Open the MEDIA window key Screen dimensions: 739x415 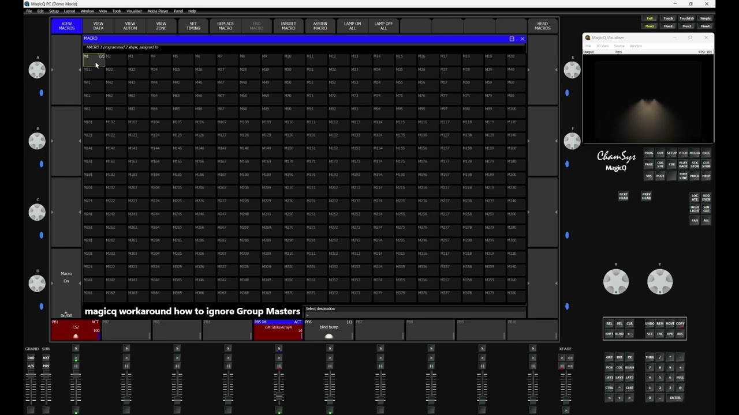(x=695, y=153)
